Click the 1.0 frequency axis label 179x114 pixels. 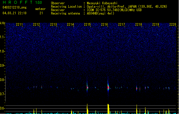coord(2,51)
